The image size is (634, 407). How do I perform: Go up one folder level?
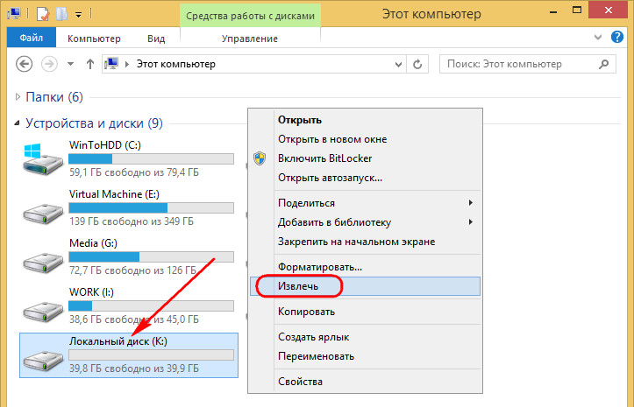pyautogui.click(x=89, y=64)
